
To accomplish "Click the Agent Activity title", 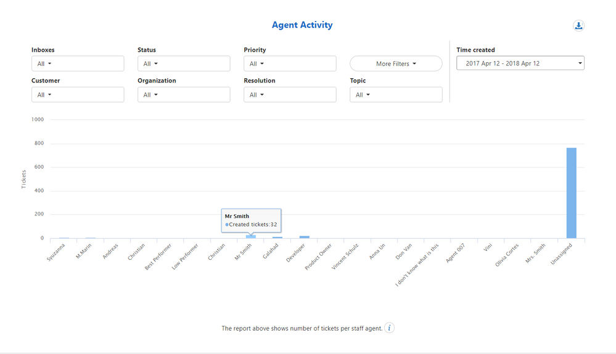I will pos(302,25).
